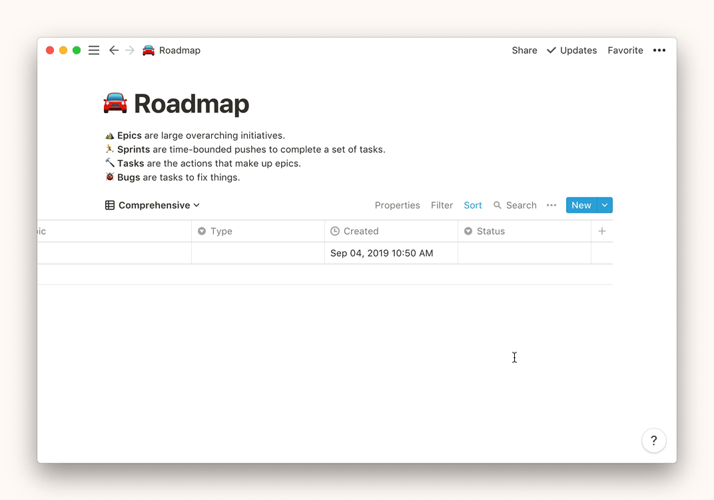The width and height of the screenshot is (714, 500).
Task: Create a new entry with New button
Action: click(x=581, y=205)
